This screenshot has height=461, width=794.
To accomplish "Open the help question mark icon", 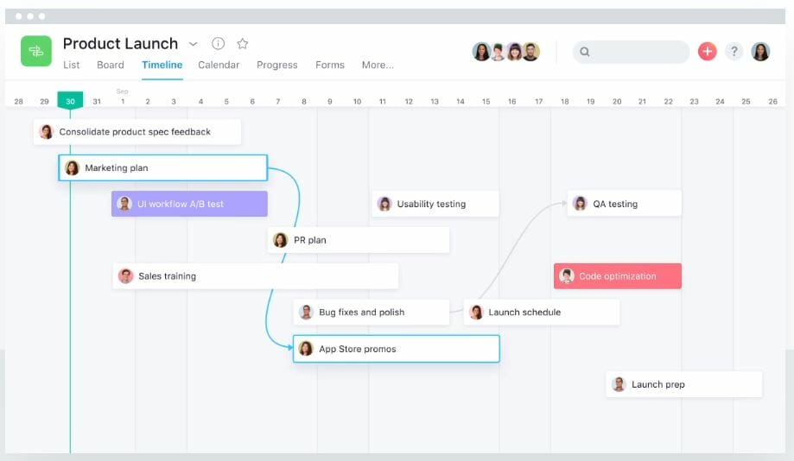I will [734, 51].
